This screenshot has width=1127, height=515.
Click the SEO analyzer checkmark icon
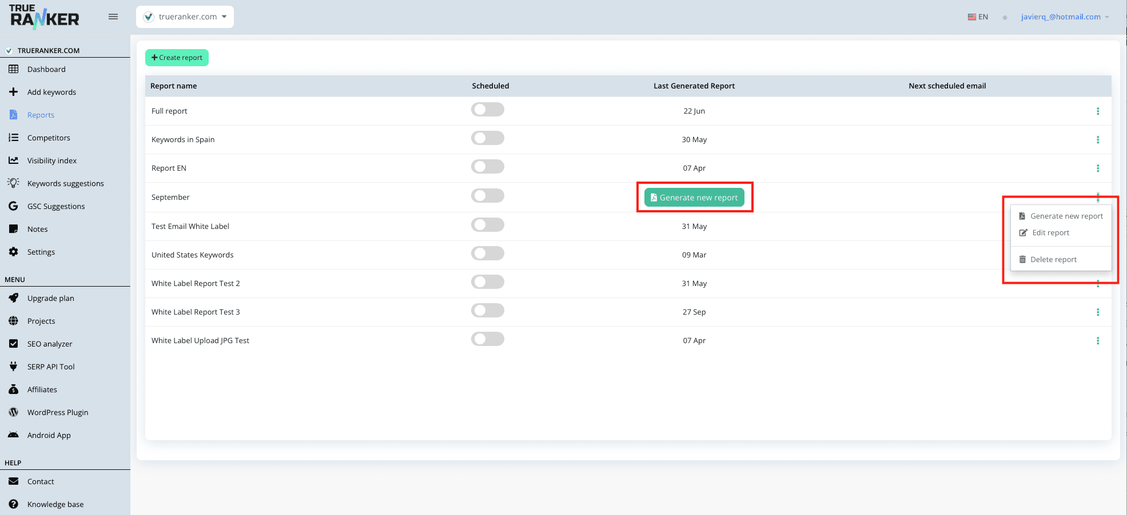pos(14,344)
